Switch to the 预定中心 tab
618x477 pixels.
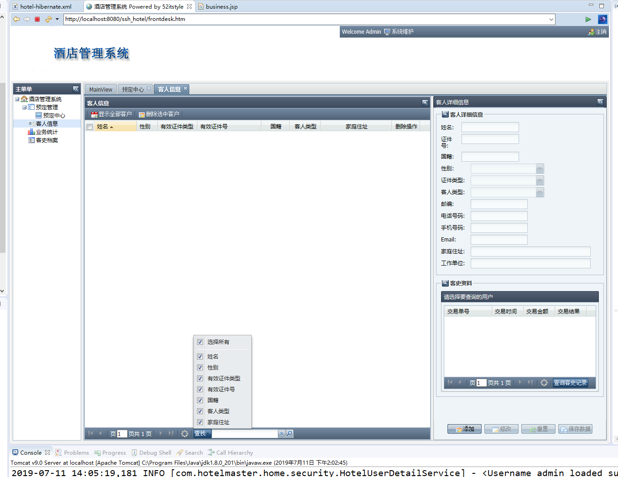click(133, 89)
